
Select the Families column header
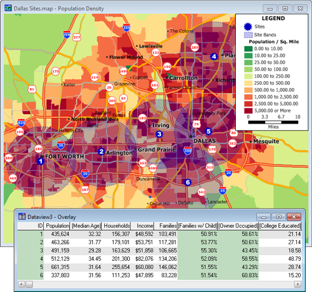166,226
